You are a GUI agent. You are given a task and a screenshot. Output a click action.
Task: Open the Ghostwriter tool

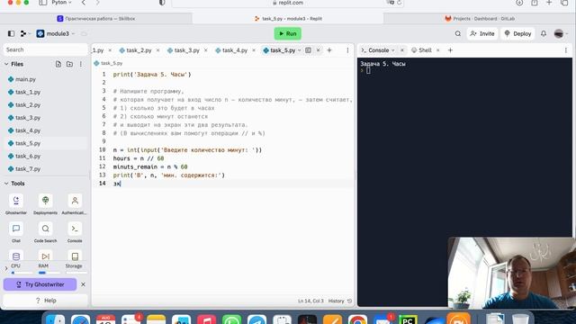pos(16,204)
